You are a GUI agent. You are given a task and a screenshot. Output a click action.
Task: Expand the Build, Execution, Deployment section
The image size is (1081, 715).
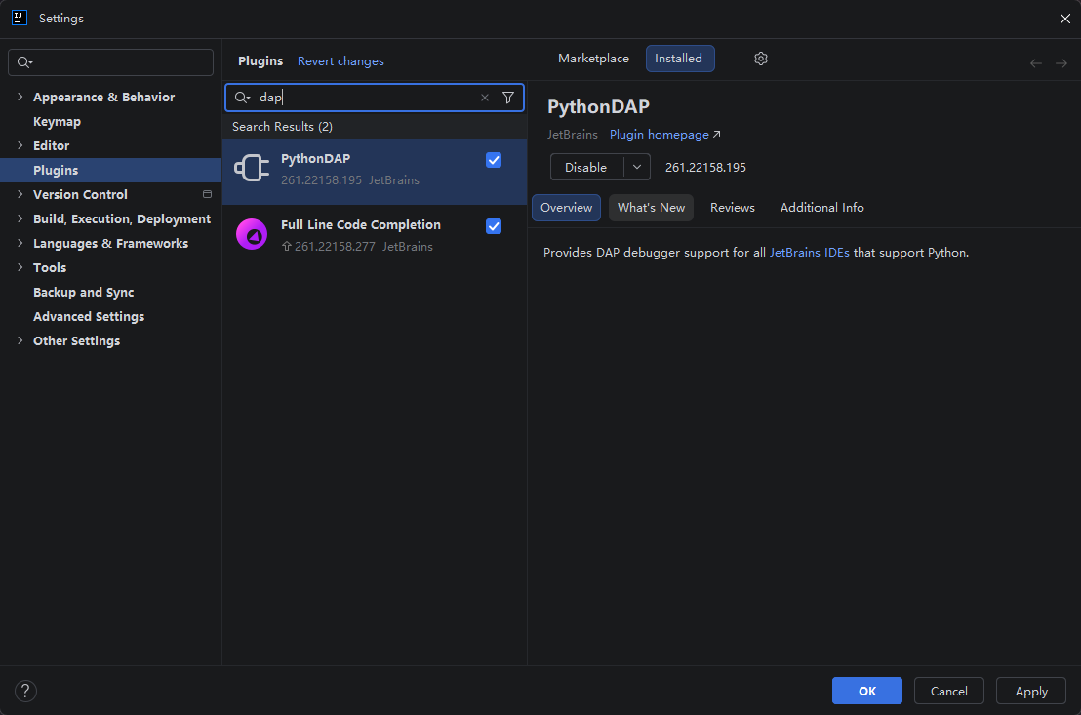[20, 219]
